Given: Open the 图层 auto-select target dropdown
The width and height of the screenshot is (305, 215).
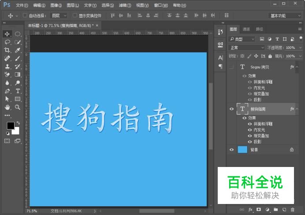Looking at the screenshot, I should [59, 15].
